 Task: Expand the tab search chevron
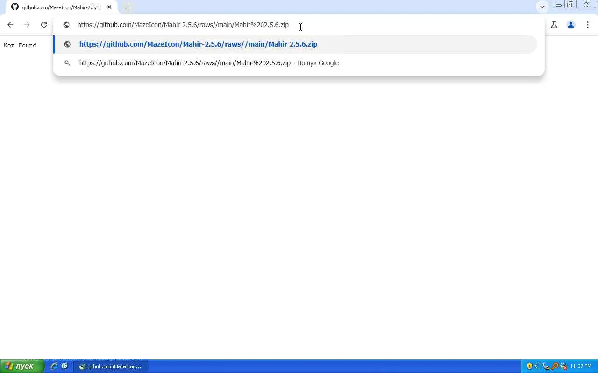coord(542,7)
